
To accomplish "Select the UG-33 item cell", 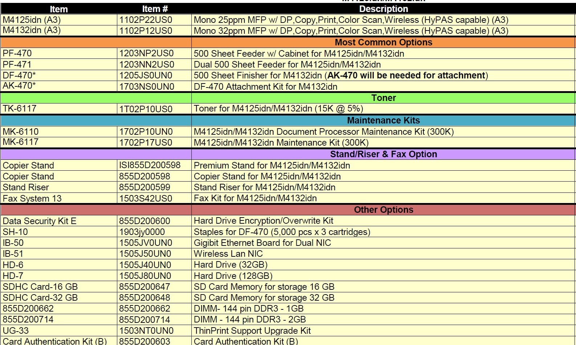I will pos(16,330).
